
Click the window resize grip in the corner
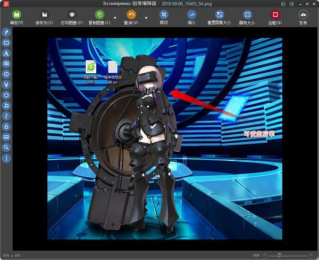click(317, 258)
